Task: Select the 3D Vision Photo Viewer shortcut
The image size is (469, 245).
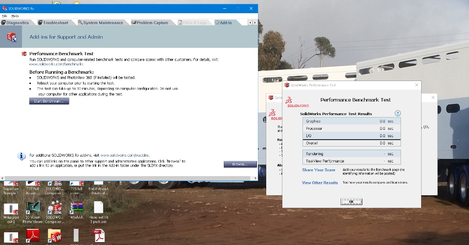Action: point(33,212)
